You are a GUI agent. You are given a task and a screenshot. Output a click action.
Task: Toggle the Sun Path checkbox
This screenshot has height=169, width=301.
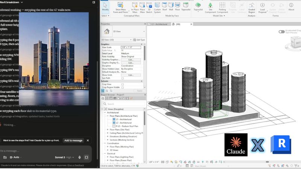(x=123, y=78)
